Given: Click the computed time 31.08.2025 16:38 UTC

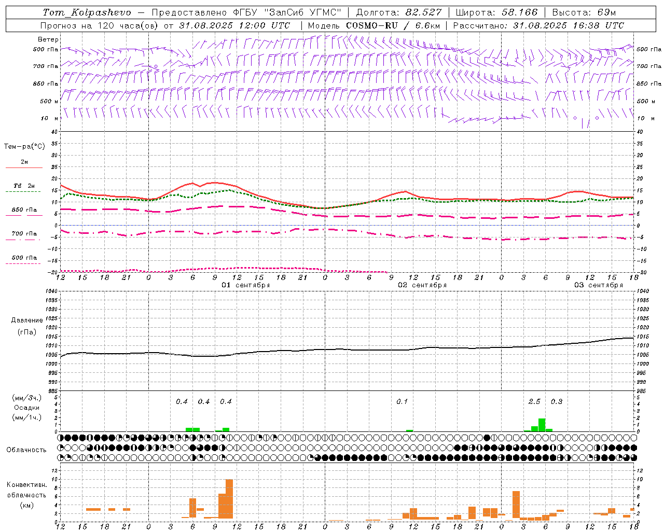Looking at the screenshot, I should pyautogui.click(x=569, y=25).
